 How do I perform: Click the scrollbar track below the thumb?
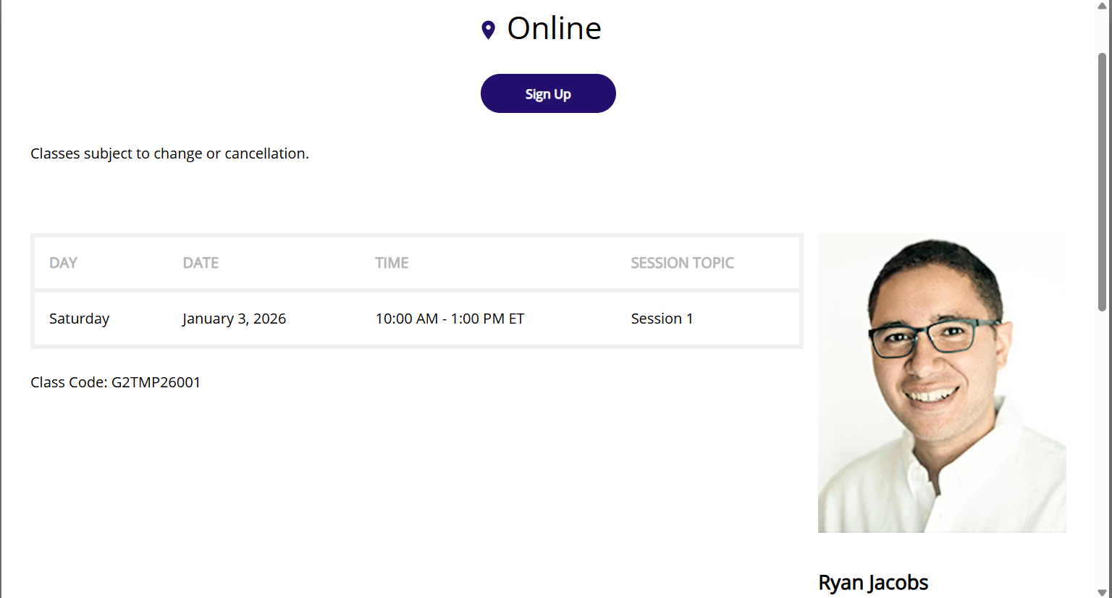pos(1102,449)
